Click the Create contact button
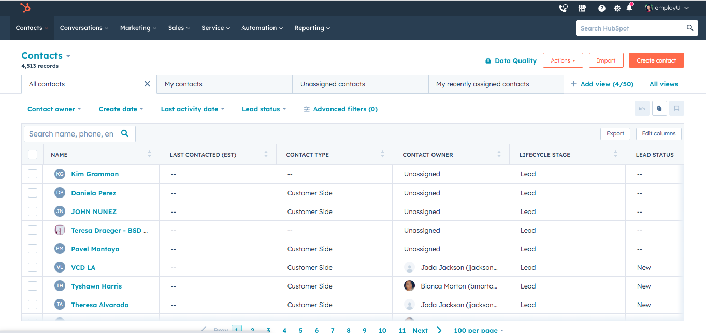The width and height of the screenshot is (706, 333). tap(656, 60)
